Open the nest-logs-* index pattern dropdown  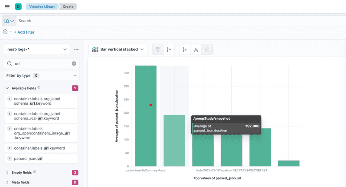[37, 50]
